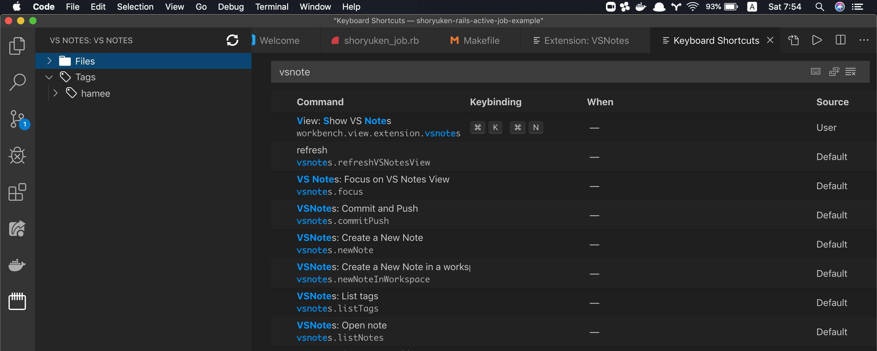Expand the hamee tag node
The height and width of the screenshot is (351, 877).
(55, 93)
